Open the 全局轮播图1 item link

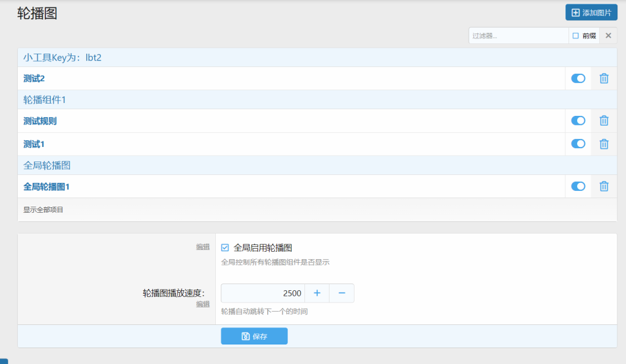tap(46, 187)
